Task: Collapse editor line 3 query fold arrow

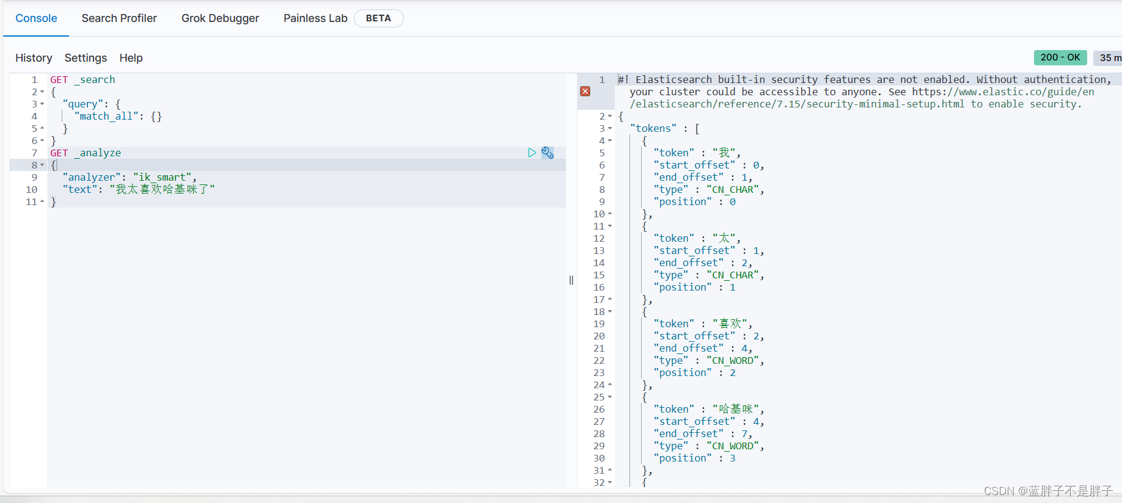Action: point(42,104)
